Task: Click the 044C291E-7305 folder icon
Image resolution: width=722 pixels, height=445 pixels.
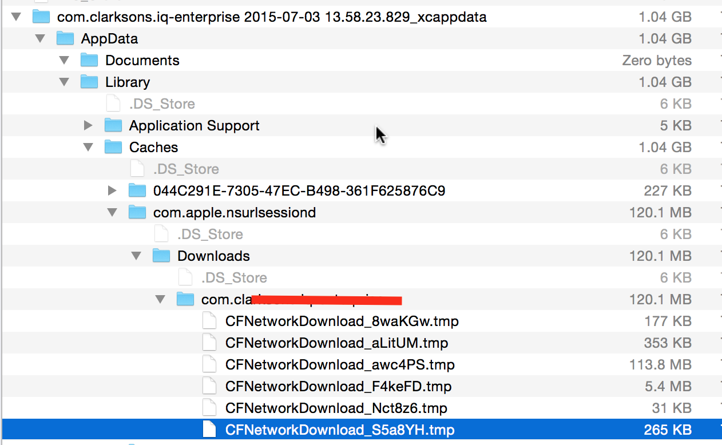Action: [137, 190]
